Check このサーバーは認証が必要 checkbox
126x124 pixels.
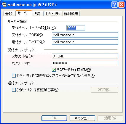pos(14,90)
